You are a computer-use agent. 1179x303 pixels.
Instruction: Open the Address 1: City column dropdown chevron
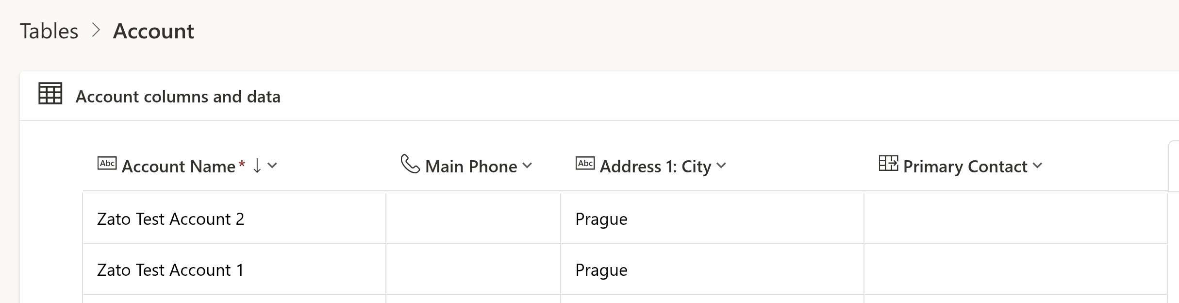(x=721, y=166)
